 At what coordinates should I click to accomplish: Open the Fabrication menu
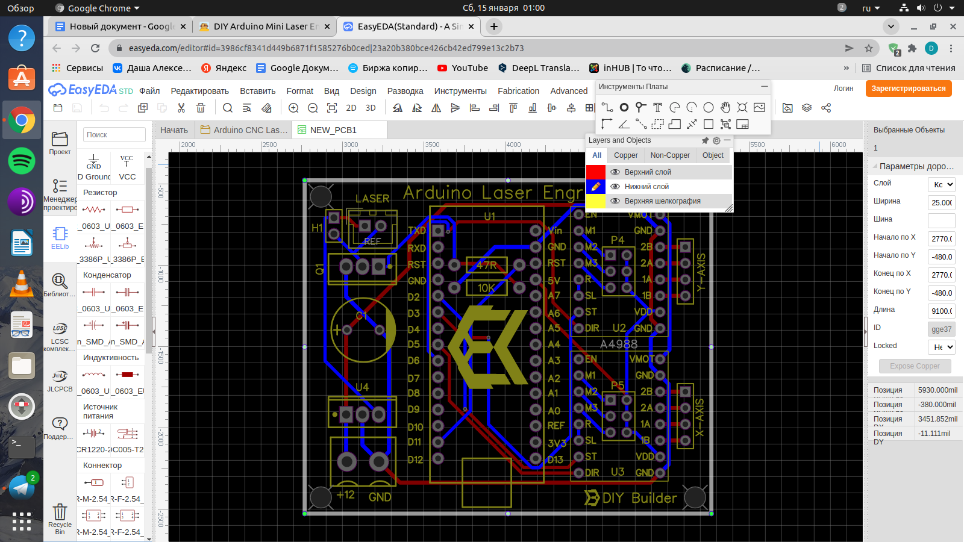(518, 91)
